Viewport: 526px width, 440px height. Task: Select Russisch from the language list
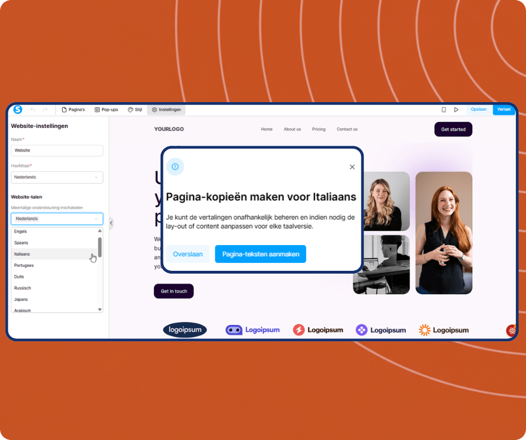54,288
